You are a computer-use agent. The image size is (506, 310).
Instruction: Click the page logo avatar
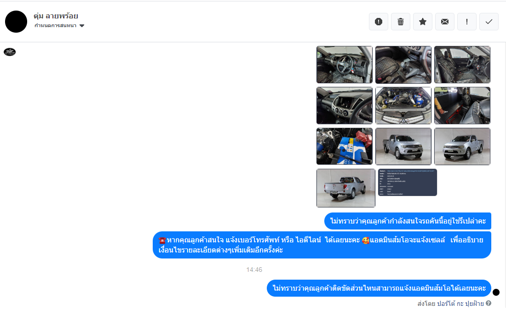10,52
